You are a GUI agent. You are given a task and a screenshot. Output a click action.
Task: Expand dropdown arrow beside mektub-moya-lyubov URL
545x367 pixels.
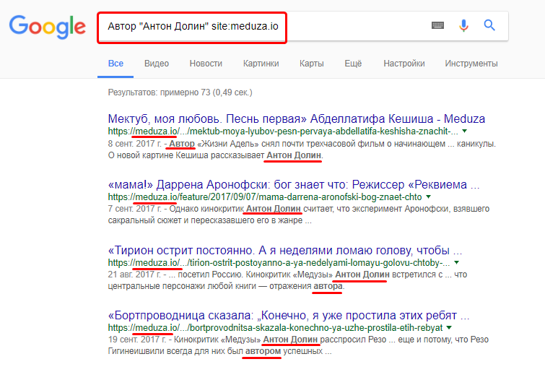coord(465,131)
